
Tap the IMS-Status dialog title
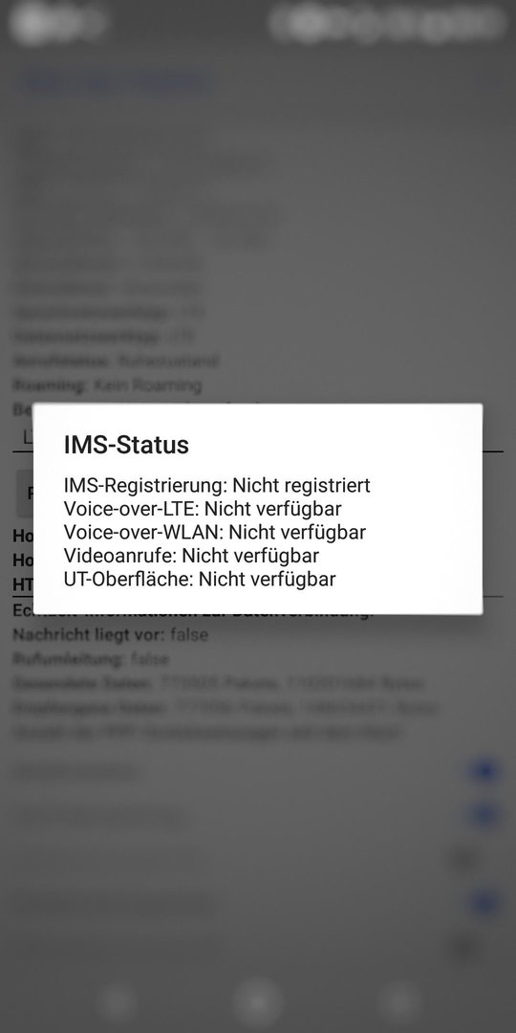[x=126, y=445]
